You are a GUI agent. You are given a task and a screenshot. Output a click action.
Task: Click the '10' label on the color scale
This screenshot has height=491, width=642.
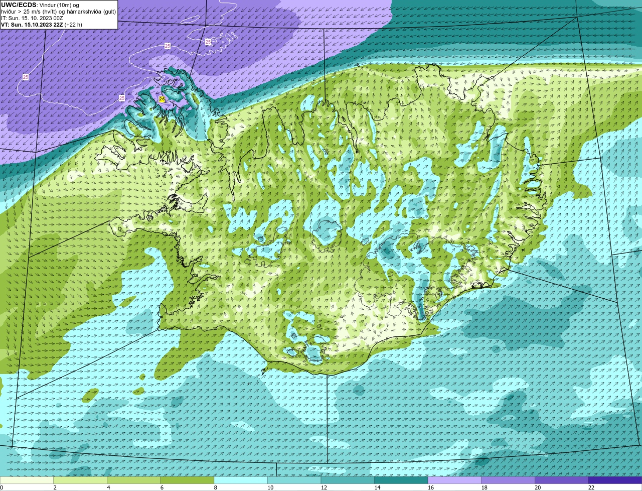pyautogui.click(x=270, y=487)
